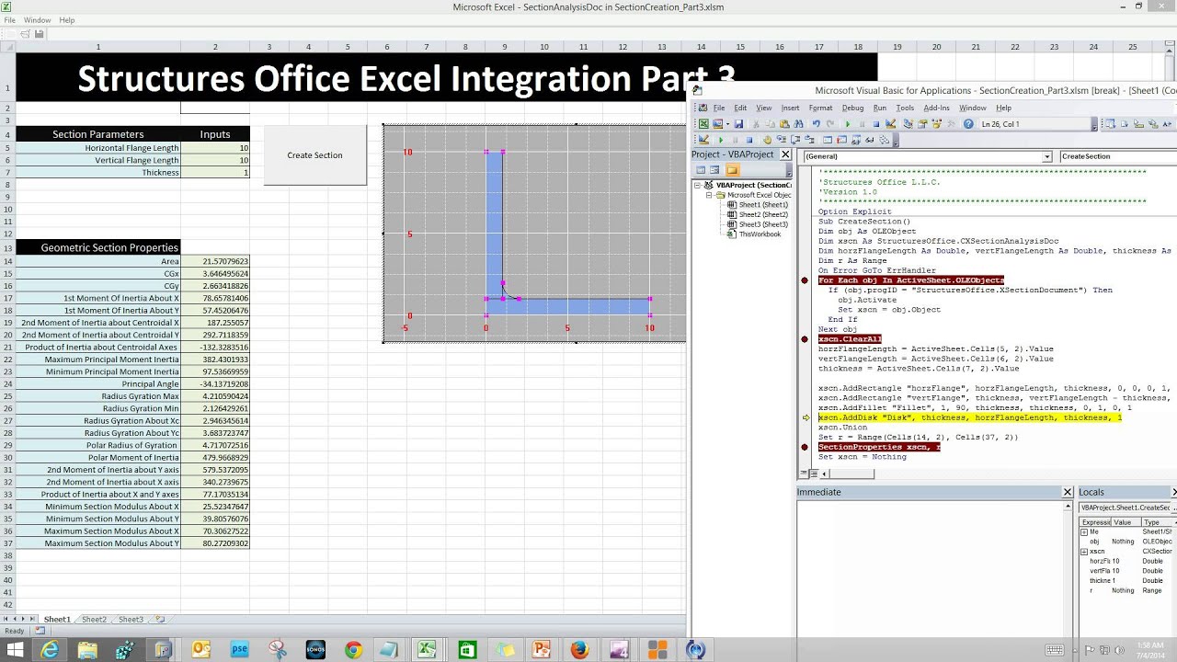Image resolution: width=1177 pixels, height=662 pixels.
Task: Open the CreateSection procedure dropdown
Action: pyautogui.click(x=1118, y=156)
